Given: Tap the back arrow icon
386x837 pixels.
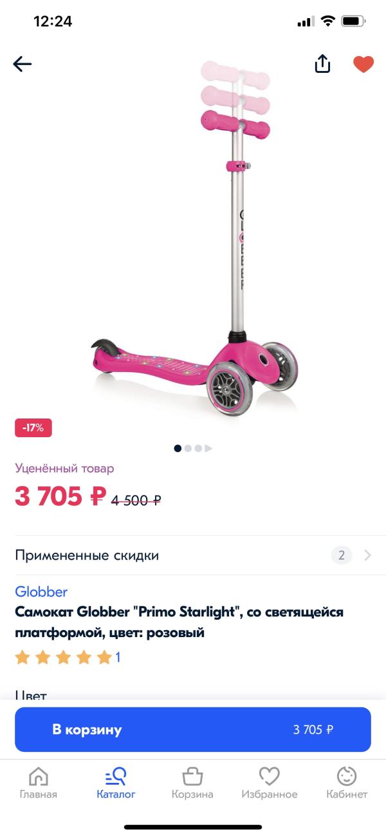Looking at the screenshot, I should tap(23, 64).
